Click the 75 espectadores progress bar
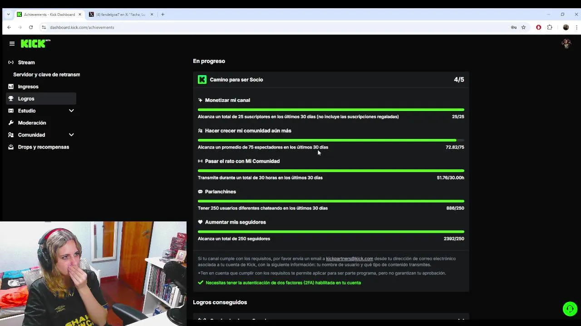This screenshot has width=581, height=326. (331, 140)
